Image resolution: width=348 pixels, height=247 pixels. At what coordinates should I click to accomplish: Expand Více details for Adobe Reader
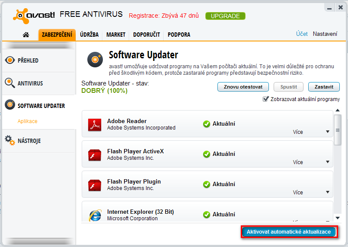point(328,132)
